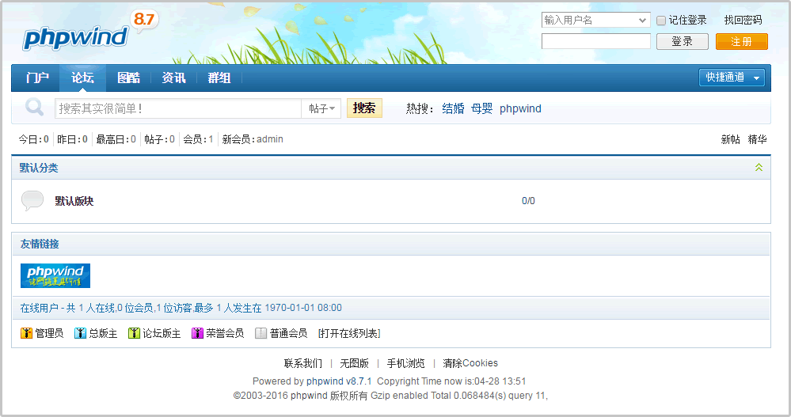Open the phpwind friend link banner
The image size is (791, 417).
tap(55, 276)
